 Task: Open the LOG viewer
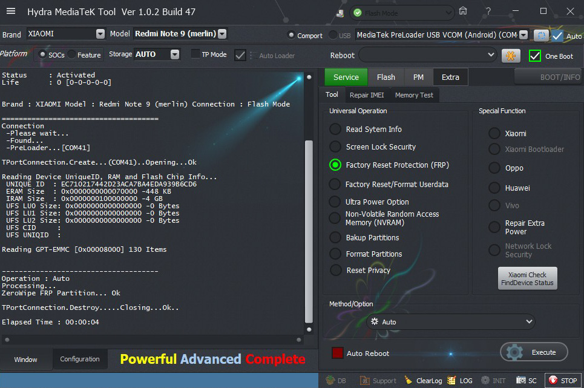460,381
